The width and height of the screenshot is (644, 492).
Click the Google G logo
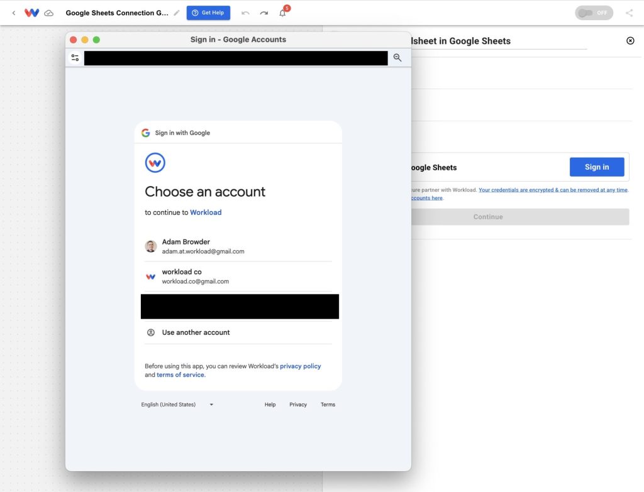145,133
